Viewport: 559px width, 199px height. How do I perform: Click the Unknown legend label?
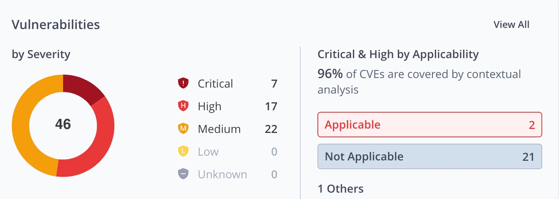(222, 174)
